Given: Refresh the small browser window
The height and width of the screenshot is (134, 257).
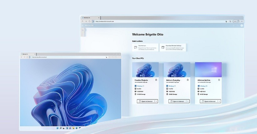Looking at the screenshot, I should (x=27, y=57).
